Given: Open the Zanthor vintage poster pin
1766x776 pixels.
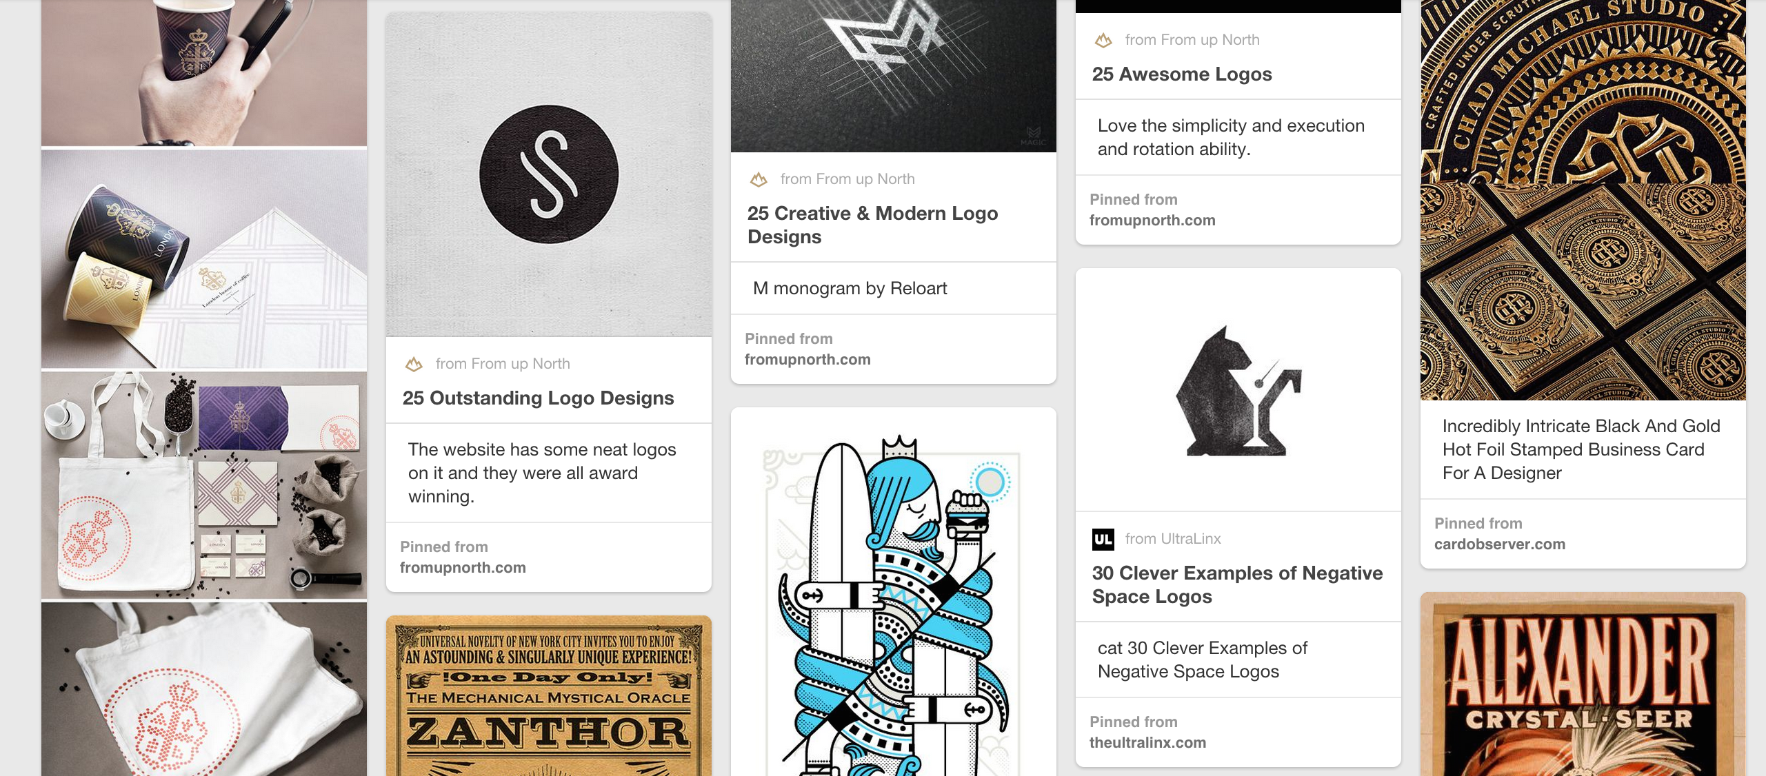Looking at the screenshot, I should [x=549, y=696].
